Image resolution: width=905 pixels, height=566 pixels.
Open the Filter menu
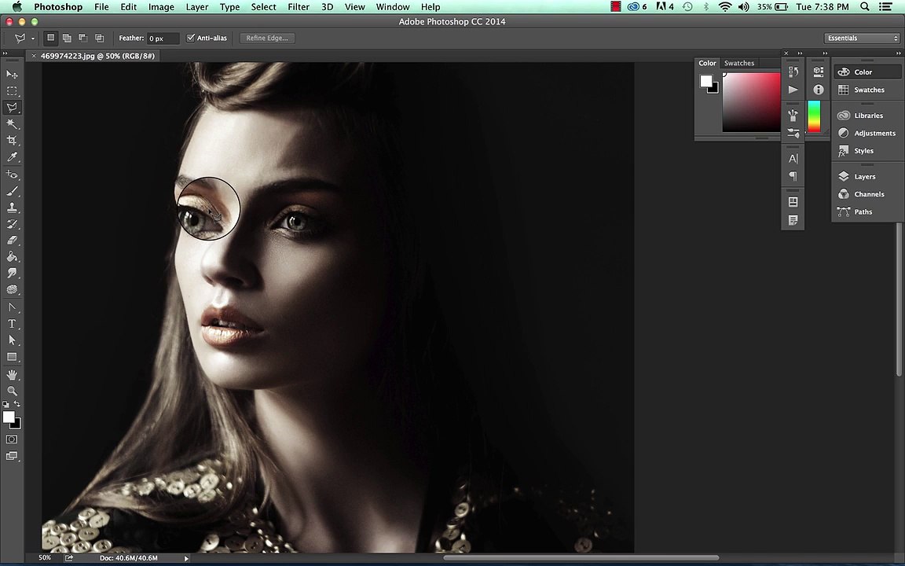point(298,7)
